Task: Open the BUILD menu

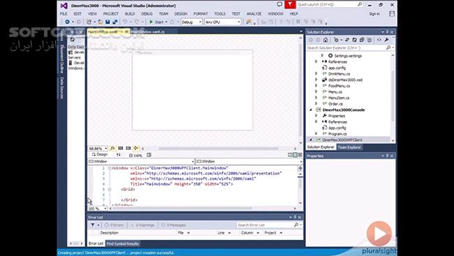Action: 130,13
